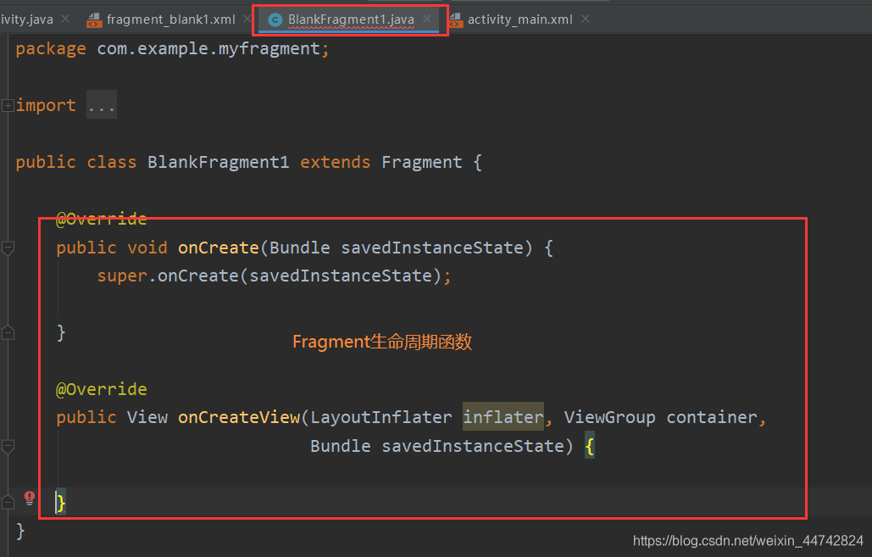Click the highlighted closing brace of onCreateView
Viewport: 872px width, 557px height.
61,503
